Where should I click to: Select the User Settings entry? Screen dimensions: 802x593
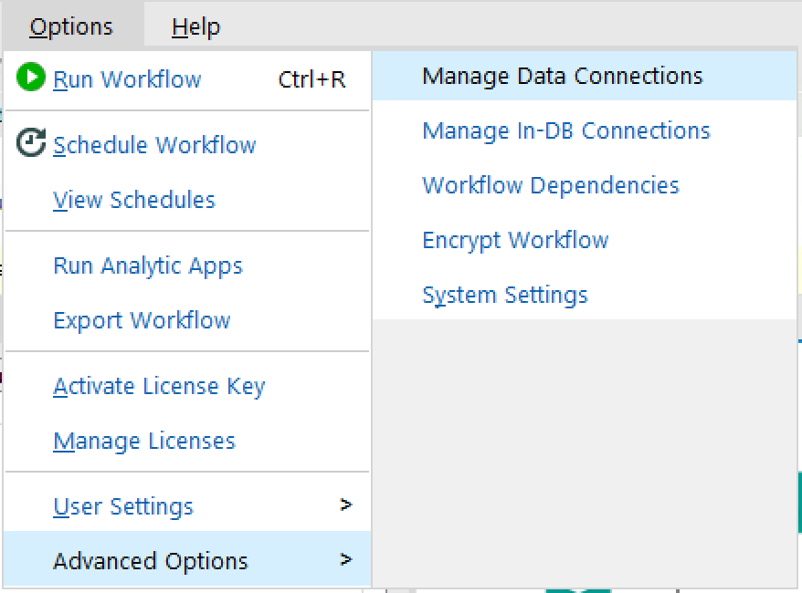tap(121, 505)
